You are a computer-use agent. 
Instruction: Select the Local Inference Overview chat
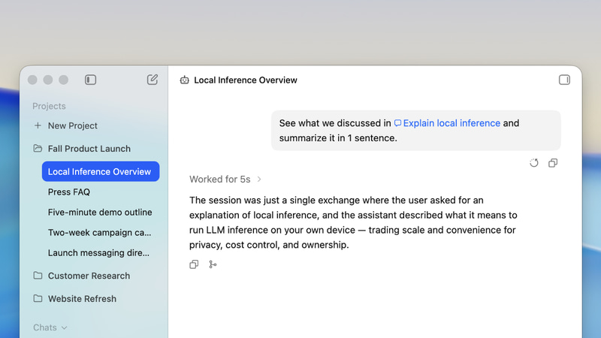[101, 171]
